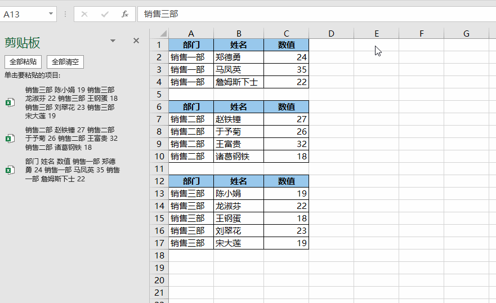
Task: Paste the clipboard item starting with 销售二部 赵铁锤
Action: pos(72,139)
